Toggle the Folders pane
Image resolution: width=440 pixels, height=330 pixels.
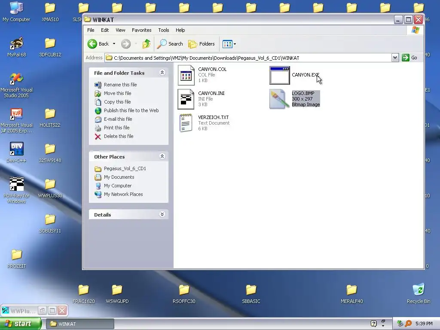point(202,44)
